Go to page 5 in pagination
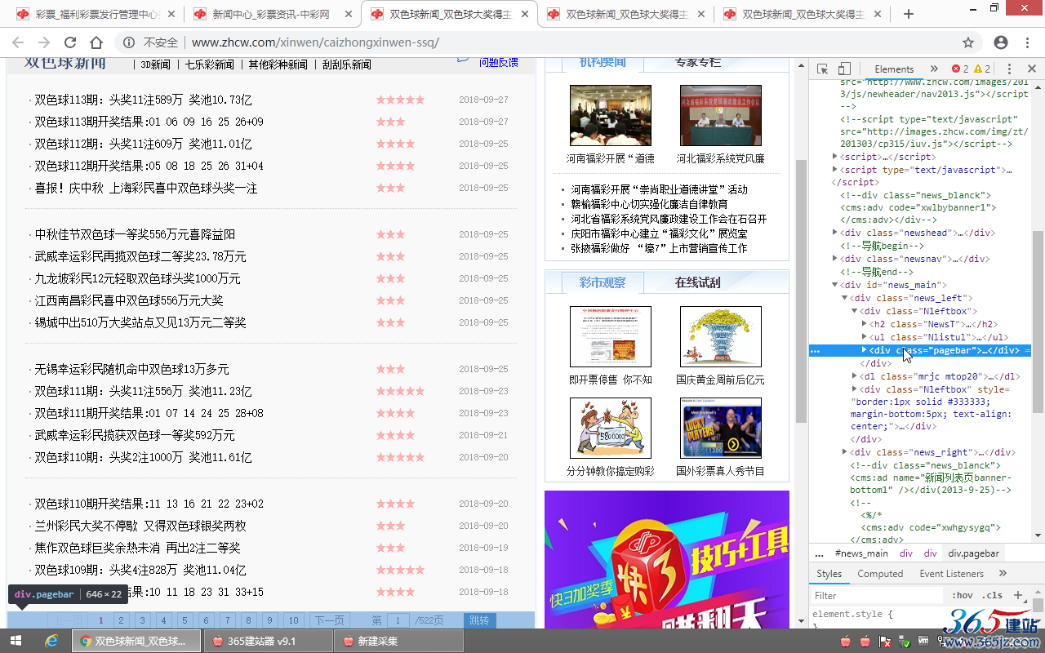 pos(185,620)
